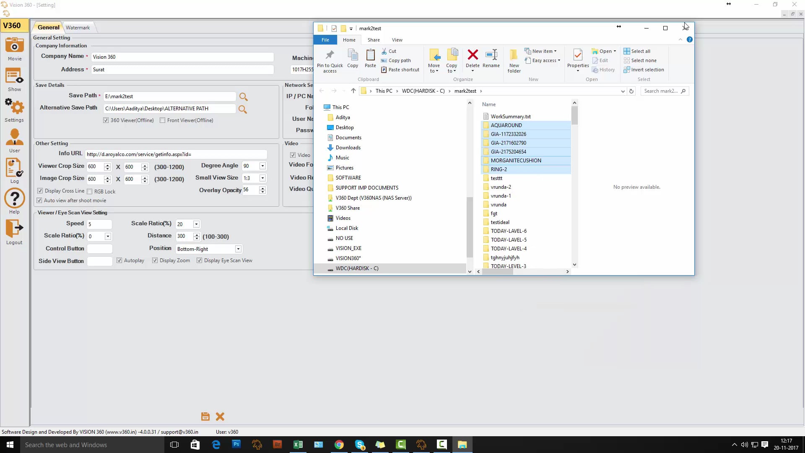
Task: Click Invert selection in Explorer ribbon
Action: tap(644, 70)
